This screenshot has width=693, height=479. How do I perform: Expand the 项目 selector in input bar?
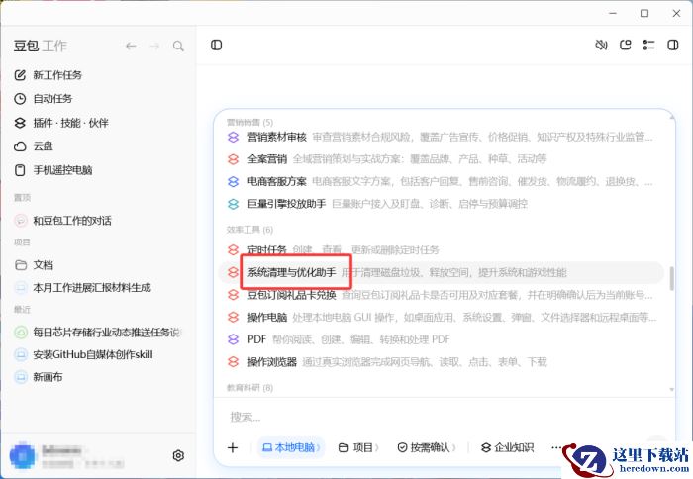pyautogui.click(x=358, y=447)
